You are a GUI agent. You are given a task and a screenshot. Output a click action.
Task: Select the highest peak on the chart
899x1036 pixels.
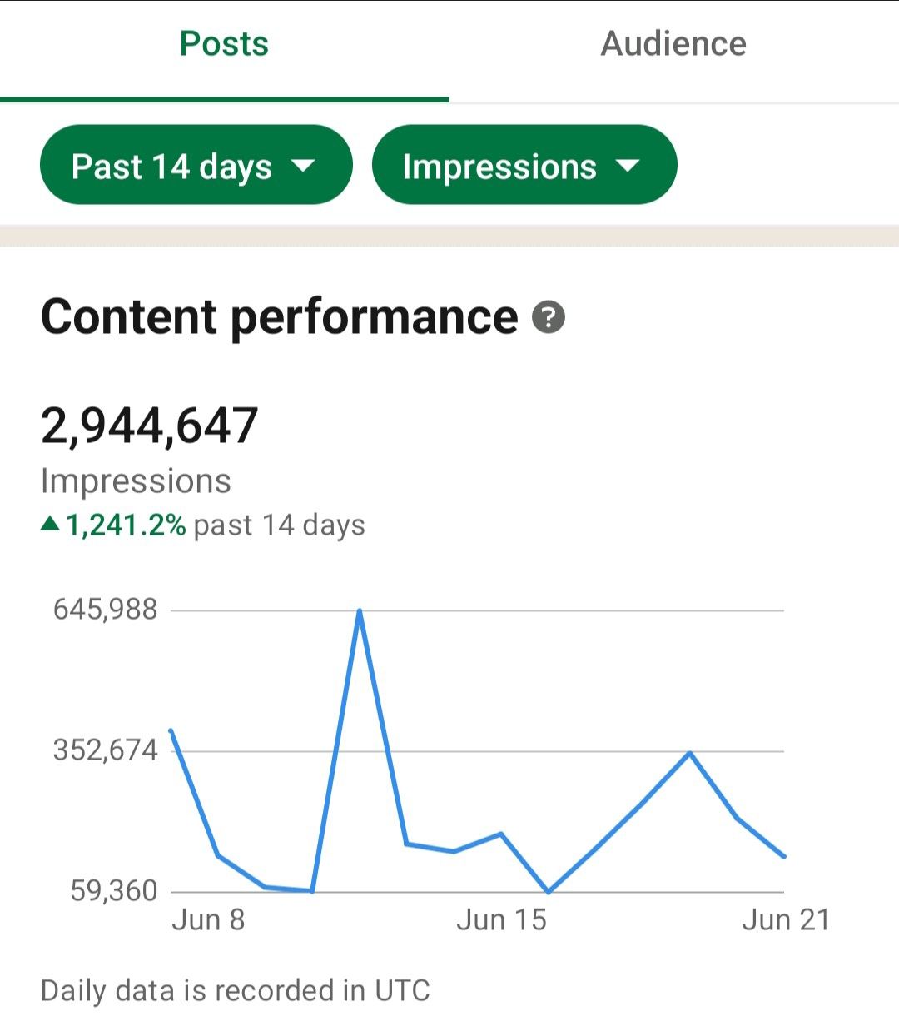[x=359, y=611]
